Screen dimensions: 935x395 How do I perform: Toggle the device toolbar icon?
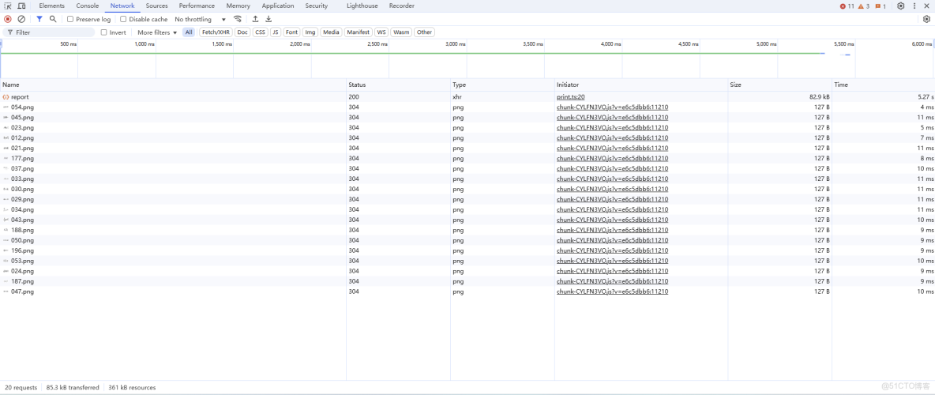(x=21, y=6)
